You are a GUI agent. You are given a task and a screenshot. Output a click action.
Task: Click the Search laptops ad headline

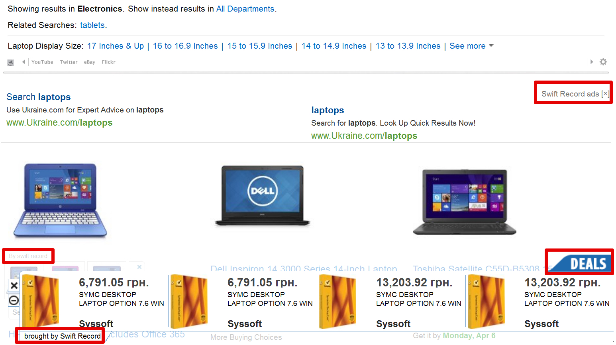39,97
